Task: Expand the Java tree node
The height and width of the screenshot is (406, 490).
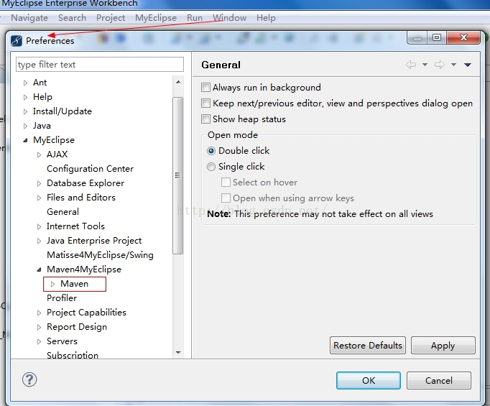Action: [25, 126]
